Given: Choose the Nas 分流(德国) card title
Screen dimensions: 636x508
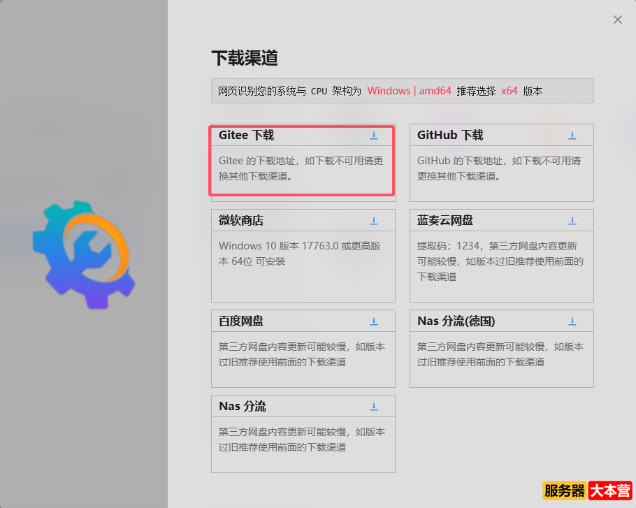Looking at the screenshot, I should pyautogui.click(x=456, y=321).
